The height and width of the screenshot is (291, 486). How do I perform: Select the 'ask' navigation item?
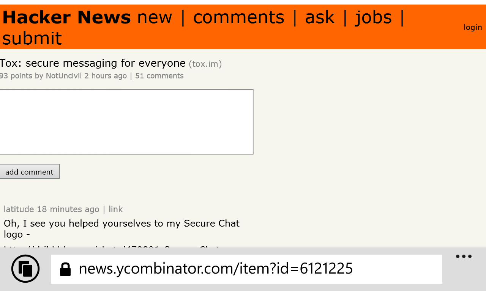point(320,17)
